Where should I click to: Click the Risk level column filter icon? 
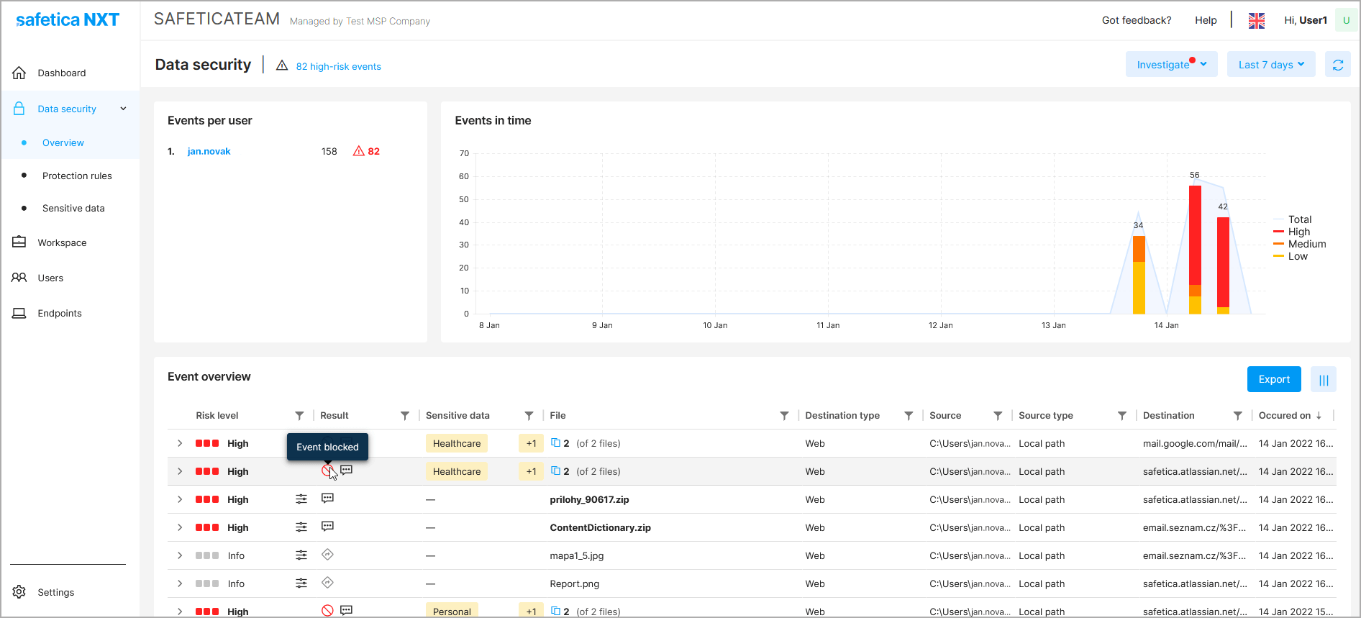pyautogui.click(x=299, y=416)
